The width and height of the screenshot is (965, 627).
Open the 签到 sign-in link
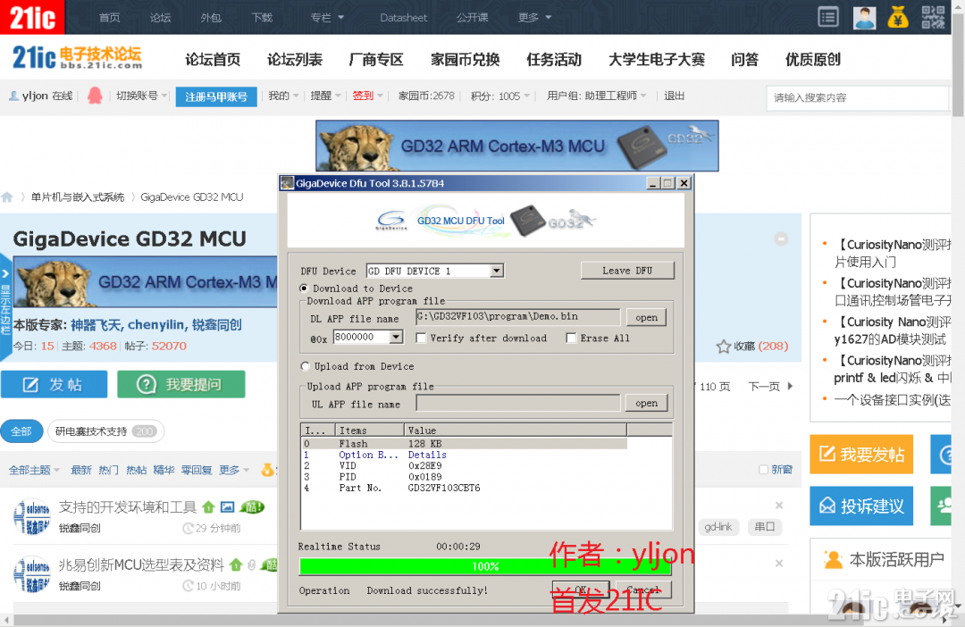click(x=363, y=96)
